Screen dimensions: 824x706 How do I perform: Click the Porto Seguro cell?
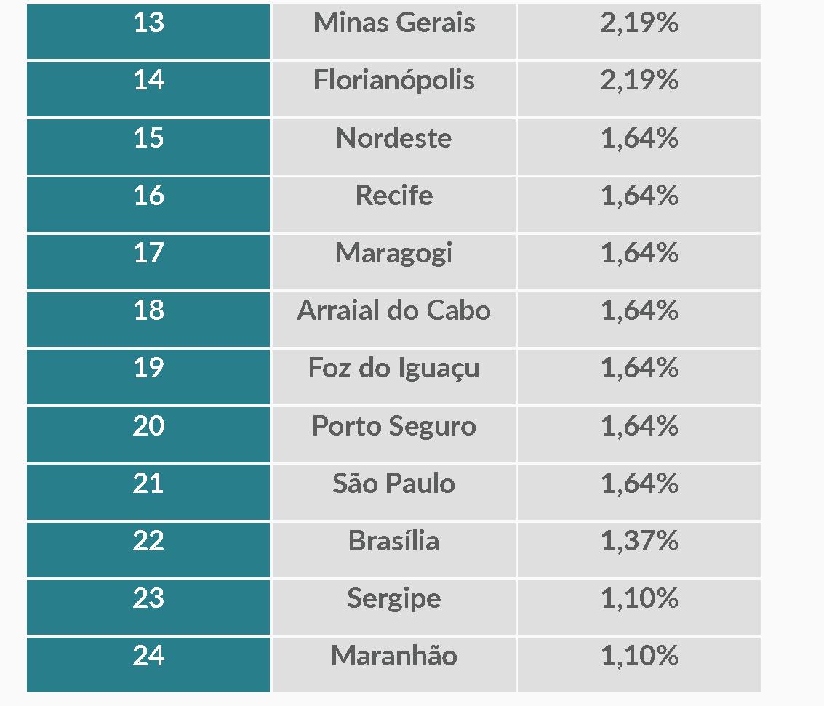click(x=393, y=435)
